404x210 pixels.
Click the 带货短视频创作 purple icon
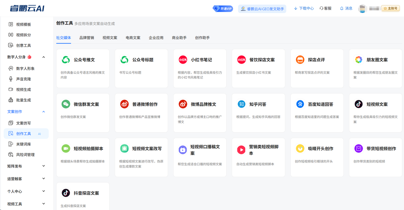click(x=359, y=149)
